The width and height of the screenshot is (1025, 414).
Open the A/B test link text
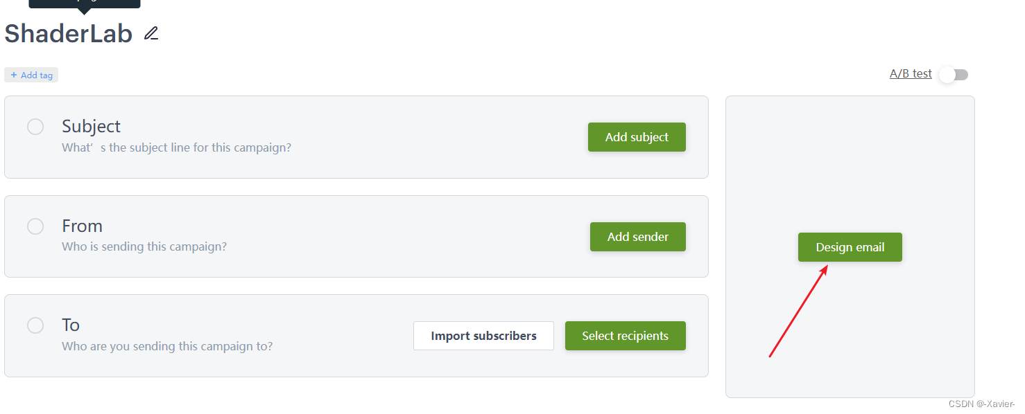pyautogui.click(x=911, y=74)
